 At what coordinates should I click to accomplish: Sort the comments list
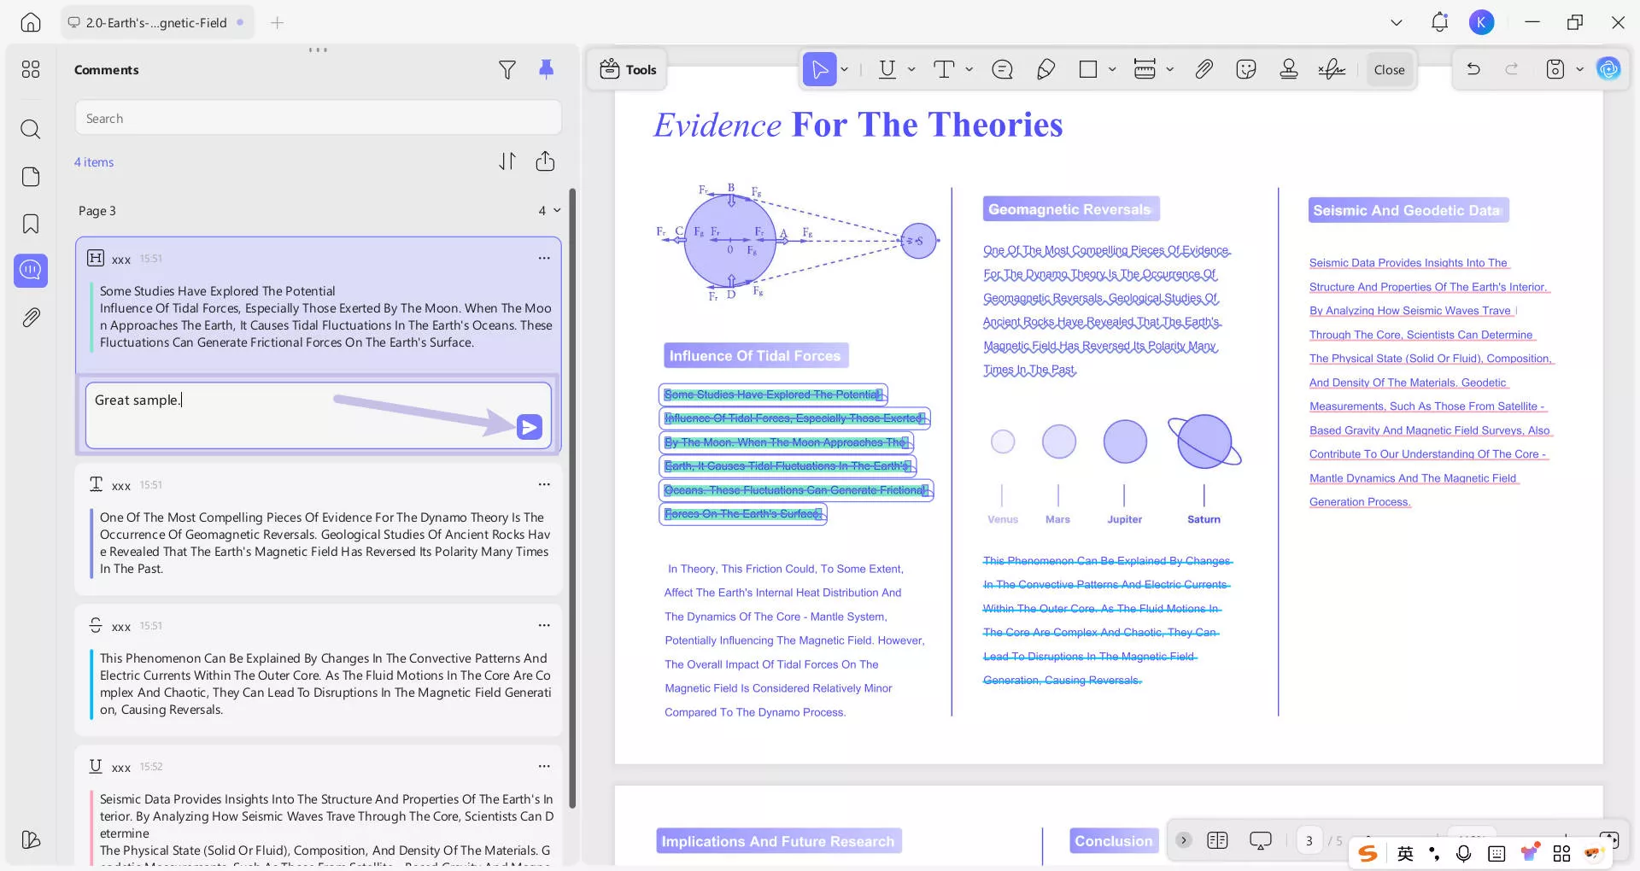tap(507, 161)
